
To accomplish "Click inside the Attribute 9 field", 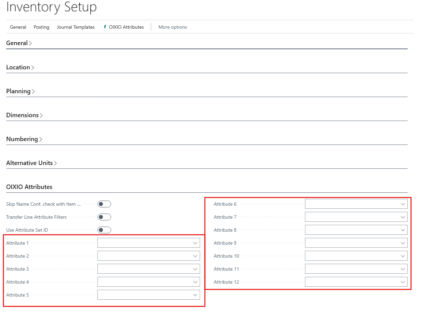I will 351,243.
